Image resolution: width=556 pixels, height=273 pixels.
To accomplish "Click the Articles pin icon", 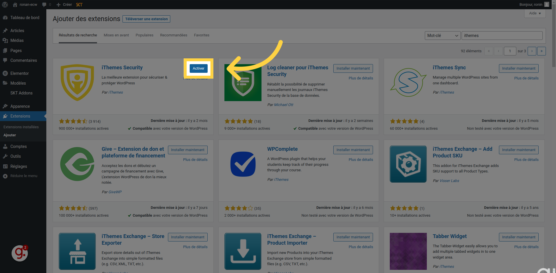I will point(5,31).
